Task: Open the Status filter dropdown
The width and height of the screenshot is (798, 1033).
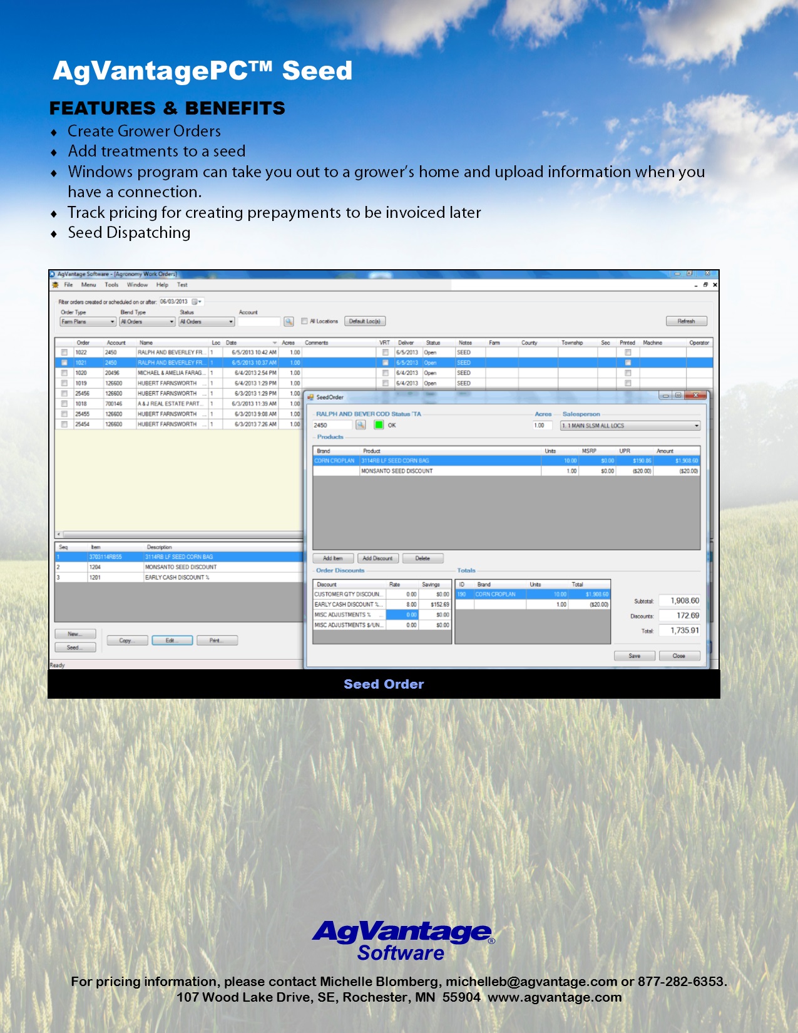Action: (x=207, y=322)
